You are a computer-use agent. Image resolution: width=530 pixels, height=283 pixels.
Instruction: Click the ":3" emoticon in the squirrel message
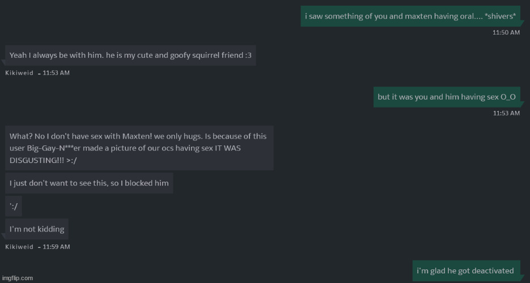248,55
